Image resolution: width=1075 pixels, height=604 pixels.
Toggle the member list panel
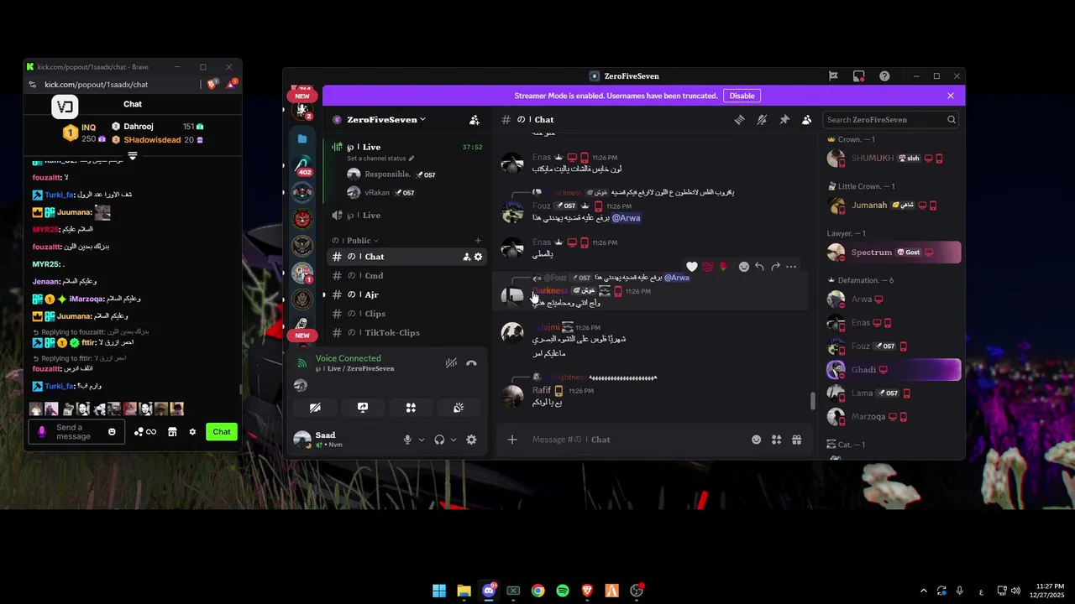tap(807, 120)
